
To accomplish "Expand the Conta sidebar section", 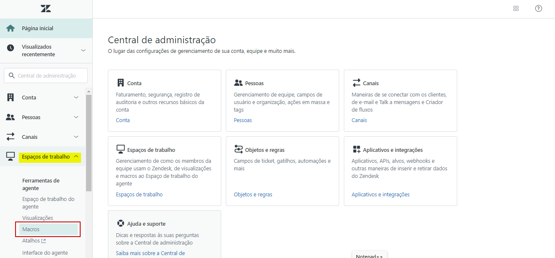I will pyautogui.click(x=76, y=97).
